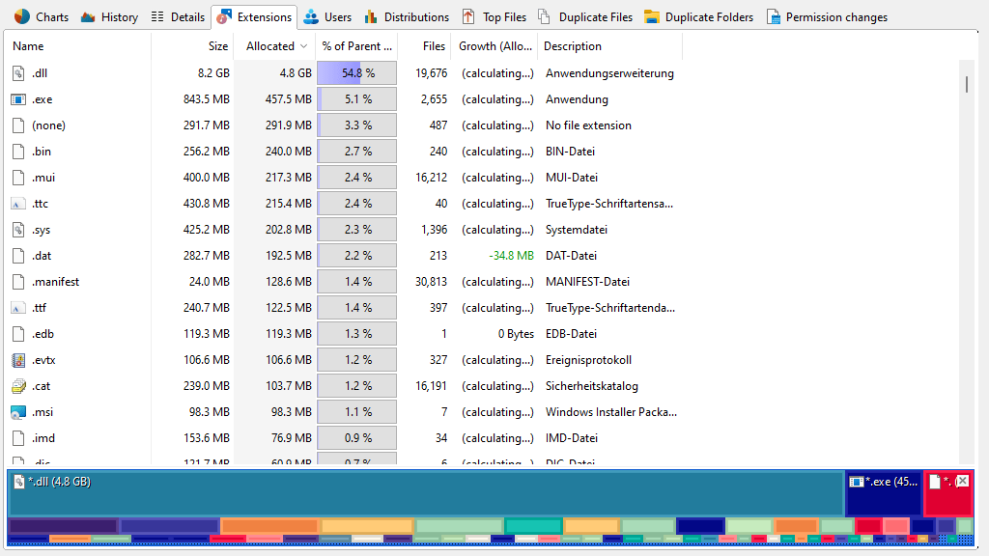Select the .evtx event log icon
The image size is (989, 556).
pyautogui.click(x=17, y=360)
